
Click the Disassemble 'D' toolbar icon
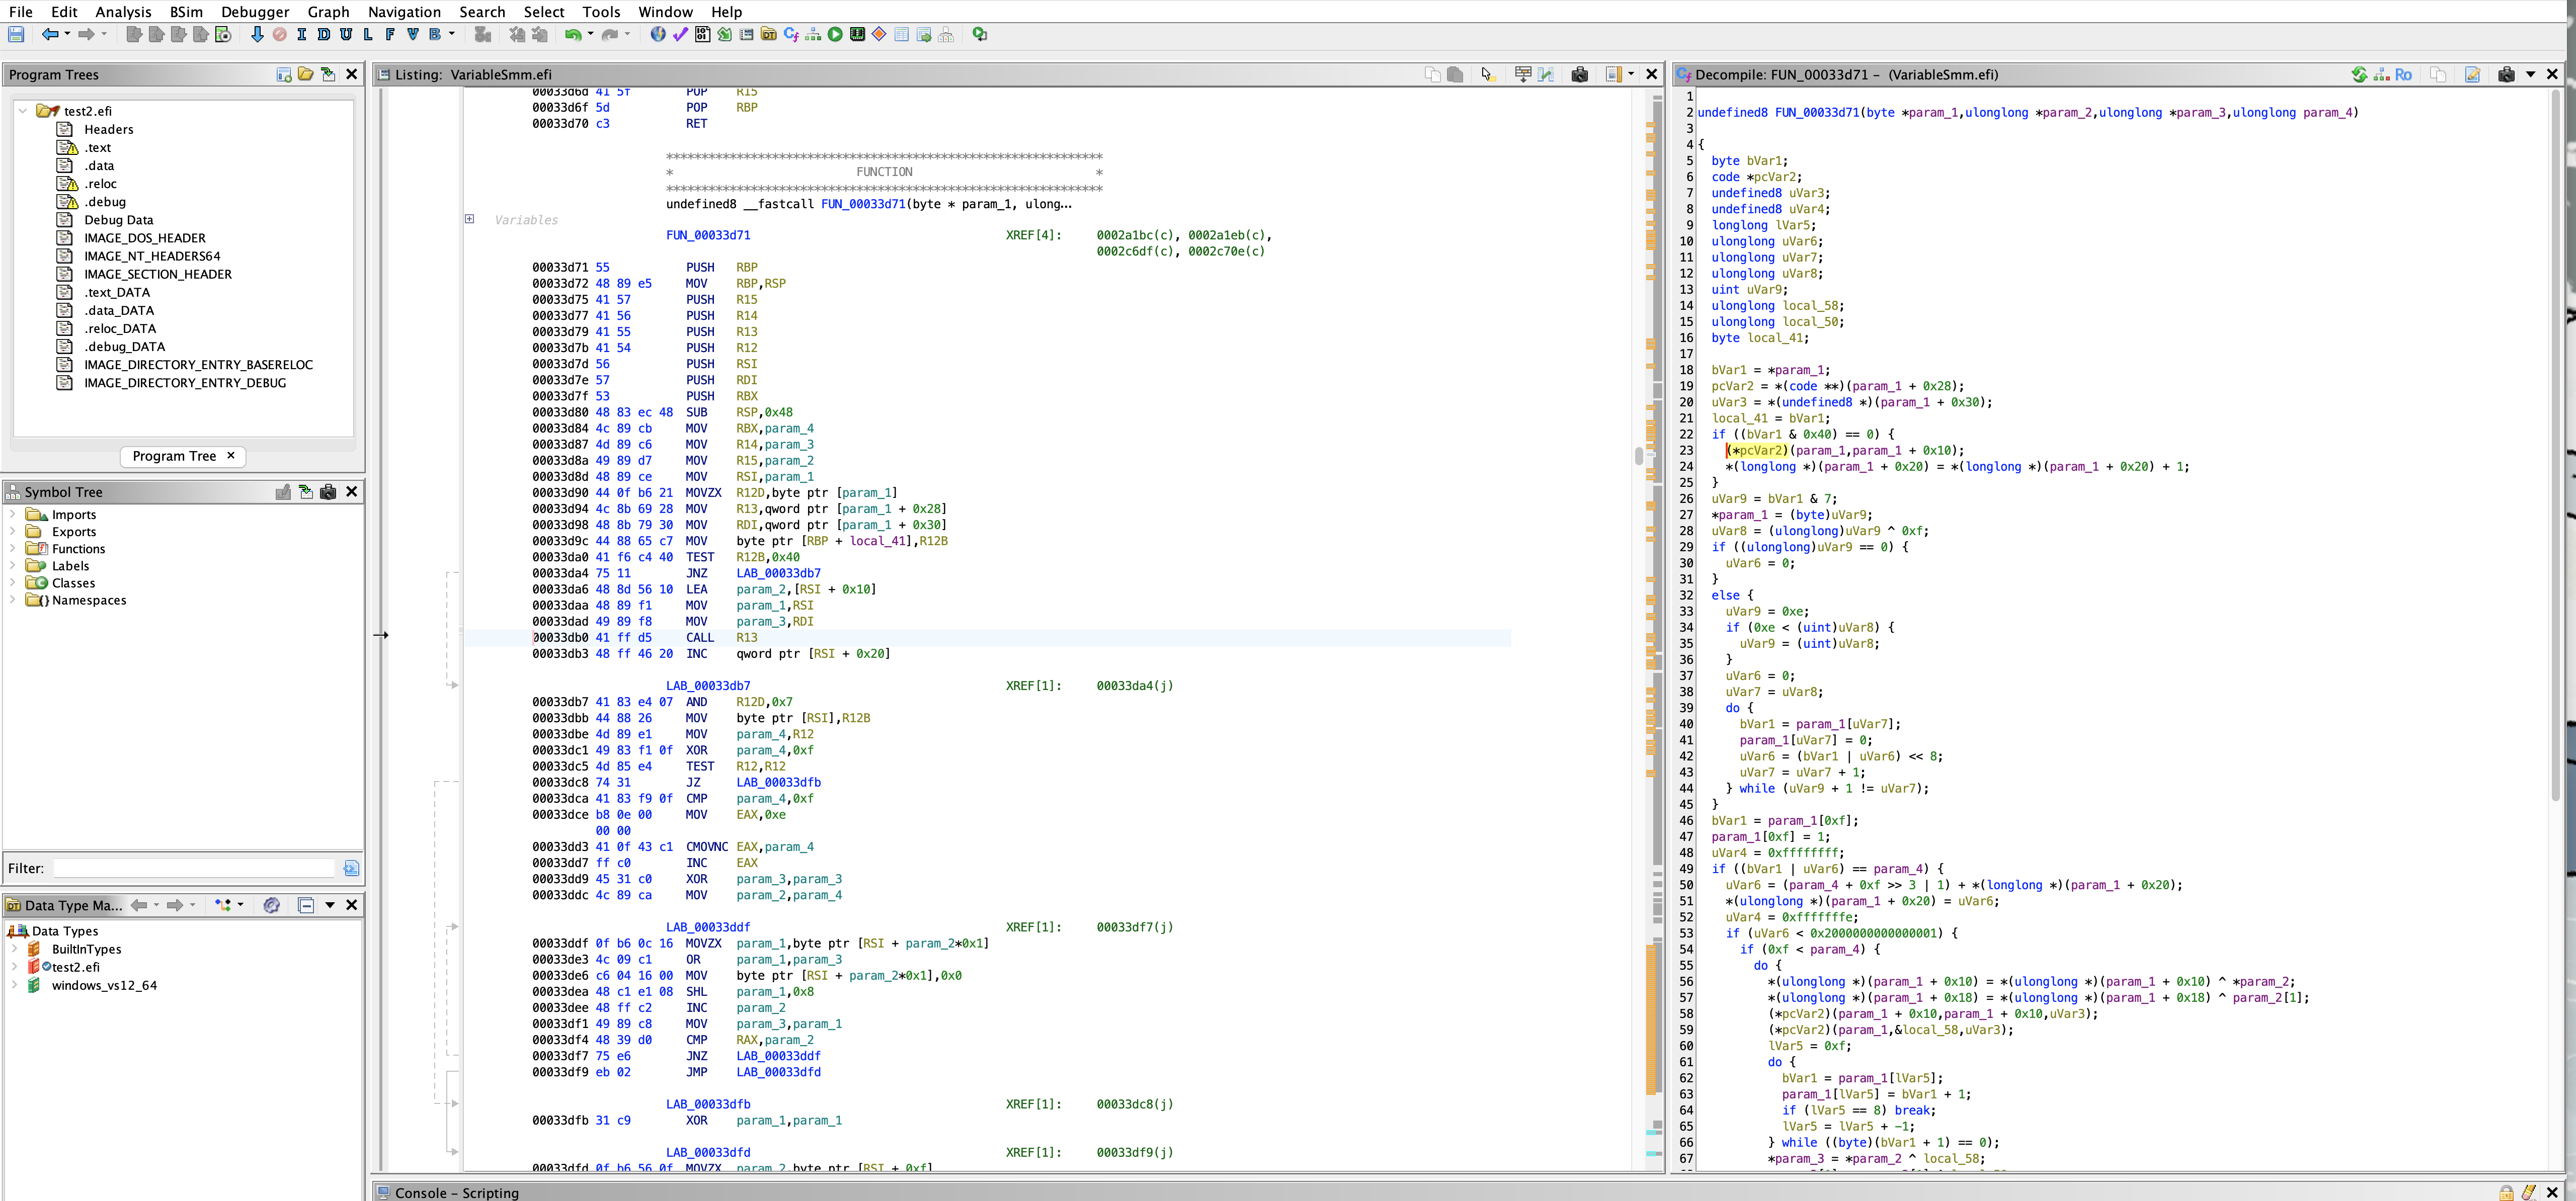point(323,35)
